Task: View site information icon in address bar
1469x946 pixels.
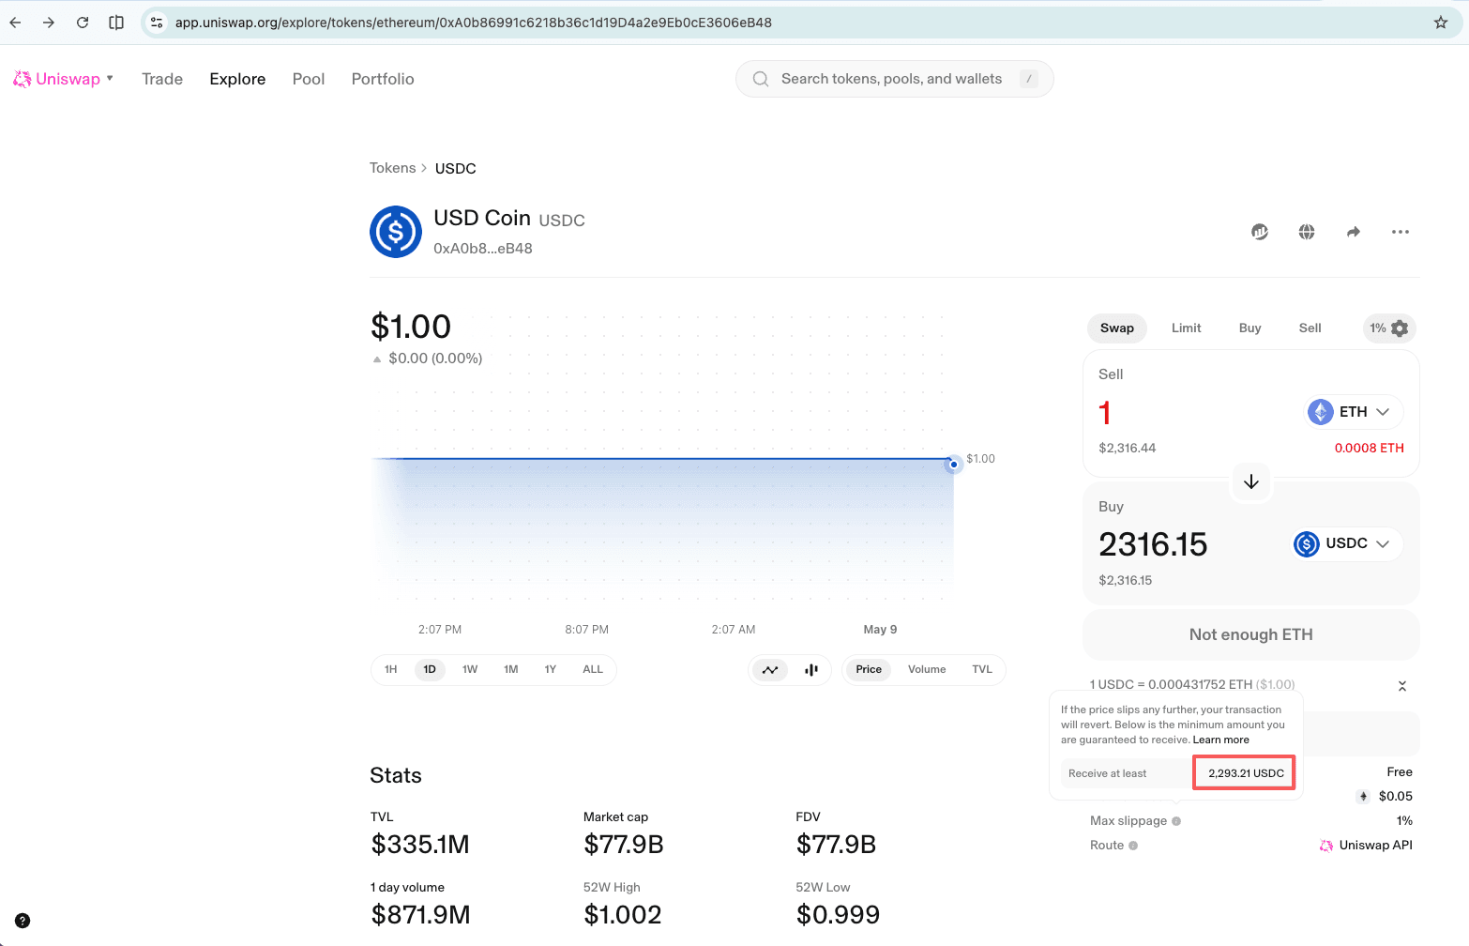Action: coord(157,23)
